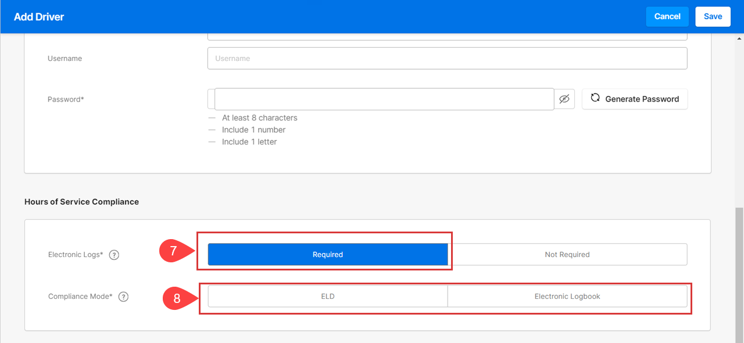Cancel adding the driver
The height and width of the screenshot is (343, 744).
click(x=667, y=16)
